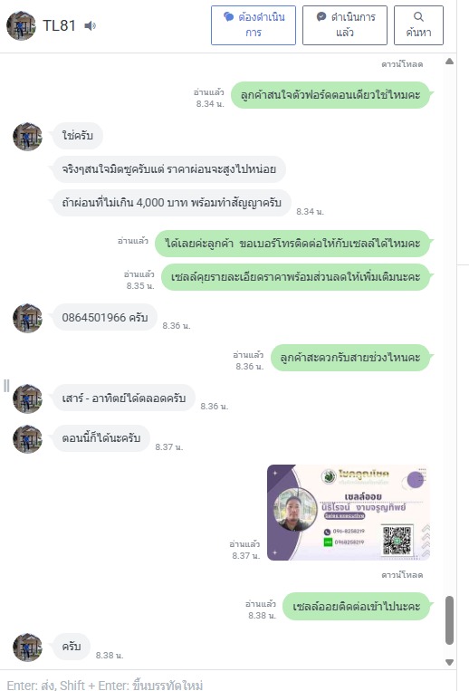Click the avatar beside the ใช่ครับ message

[27, 137]
